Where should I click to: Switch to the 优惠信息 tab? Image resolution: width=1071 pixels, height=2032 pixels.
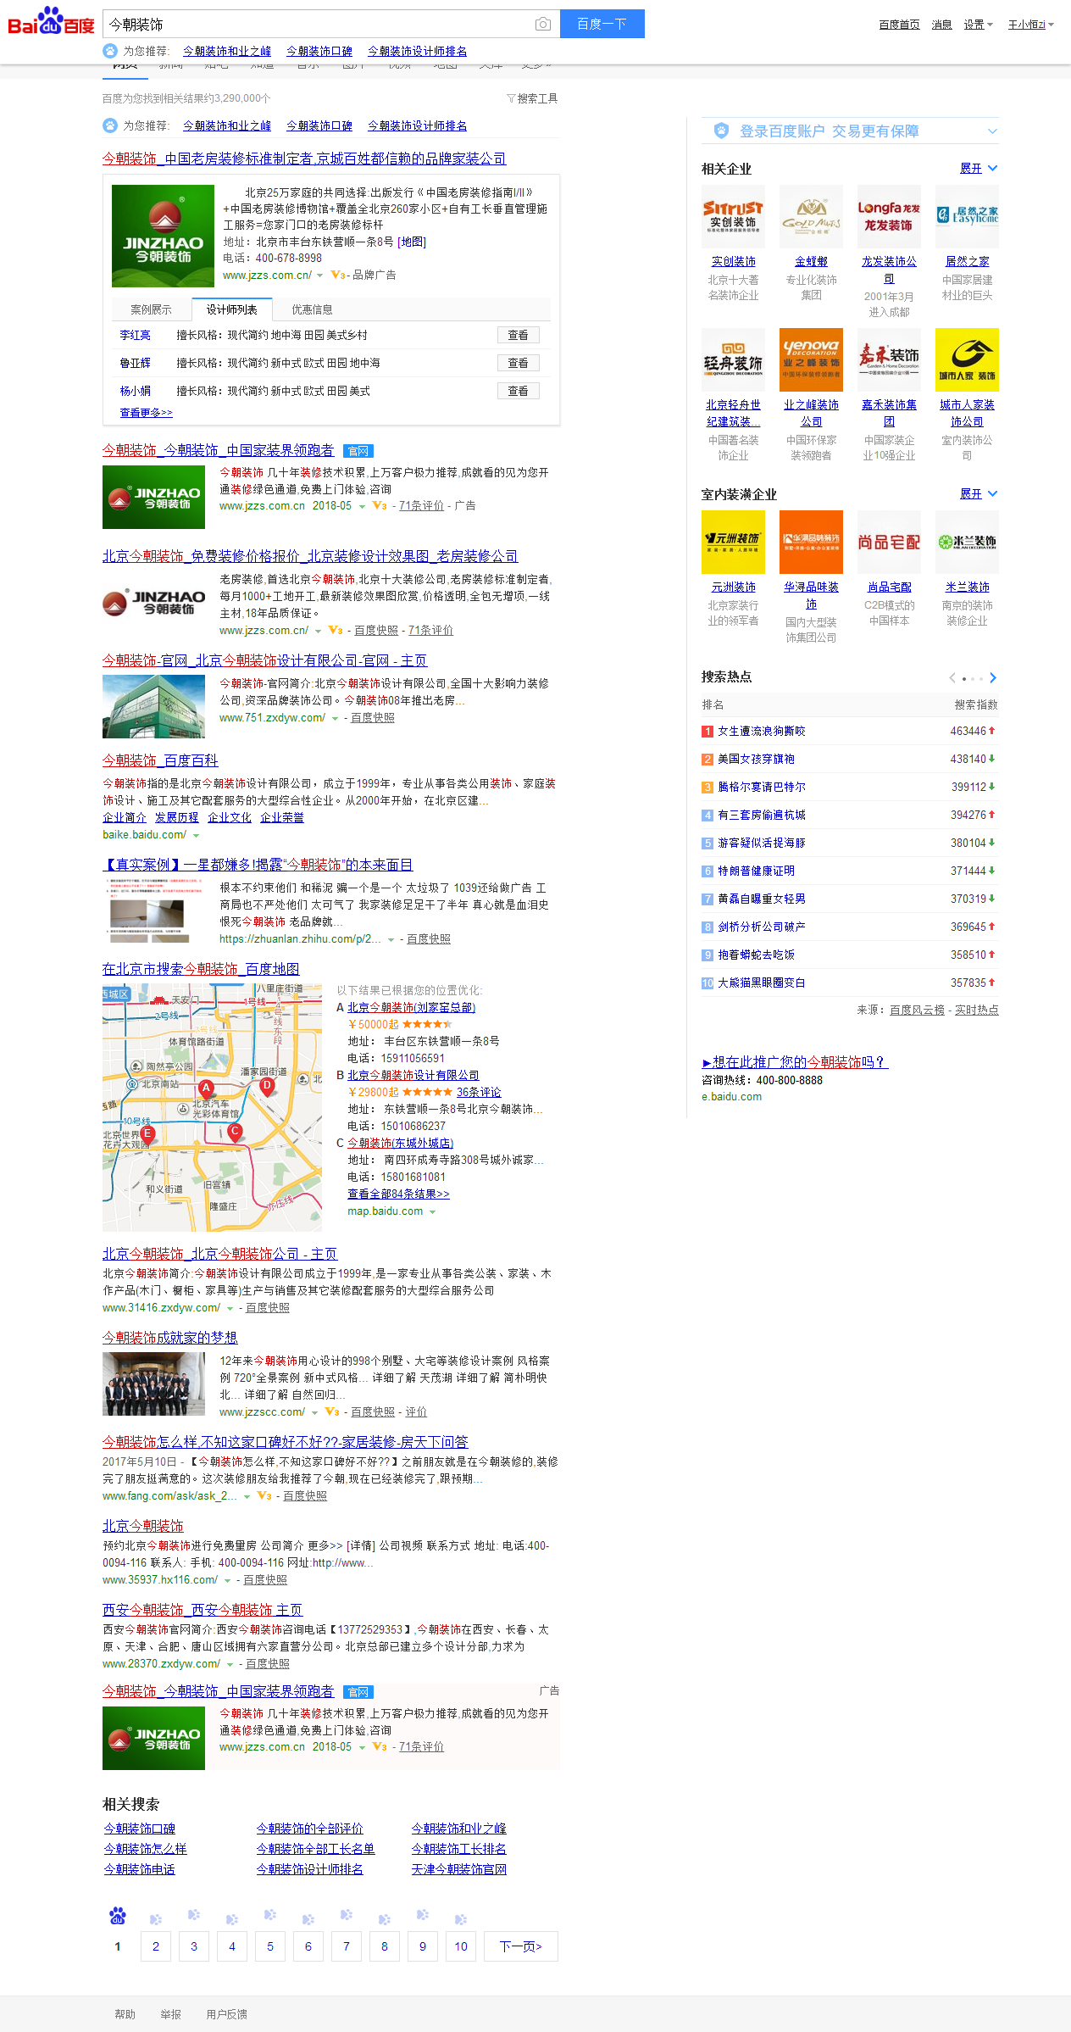coord(312,309)
